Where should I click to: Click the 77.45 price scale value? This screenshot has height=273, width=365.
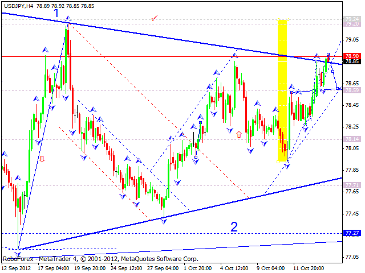(x=352, y=214)
